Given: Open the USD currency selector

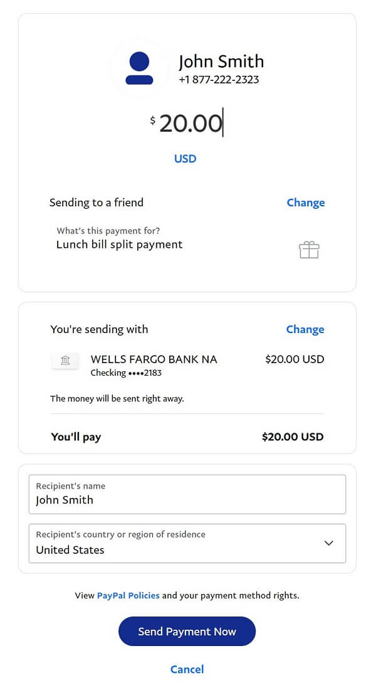Looking at the screenshot, I should (185, 159).
